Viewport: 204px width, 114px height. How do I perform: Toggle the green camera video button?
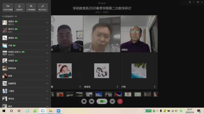102,101
